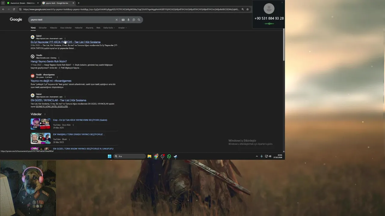The width and height of the screenshot is (385, 216).
Task: Click the magnifier search button in Google box
Action: click(139, 20)
